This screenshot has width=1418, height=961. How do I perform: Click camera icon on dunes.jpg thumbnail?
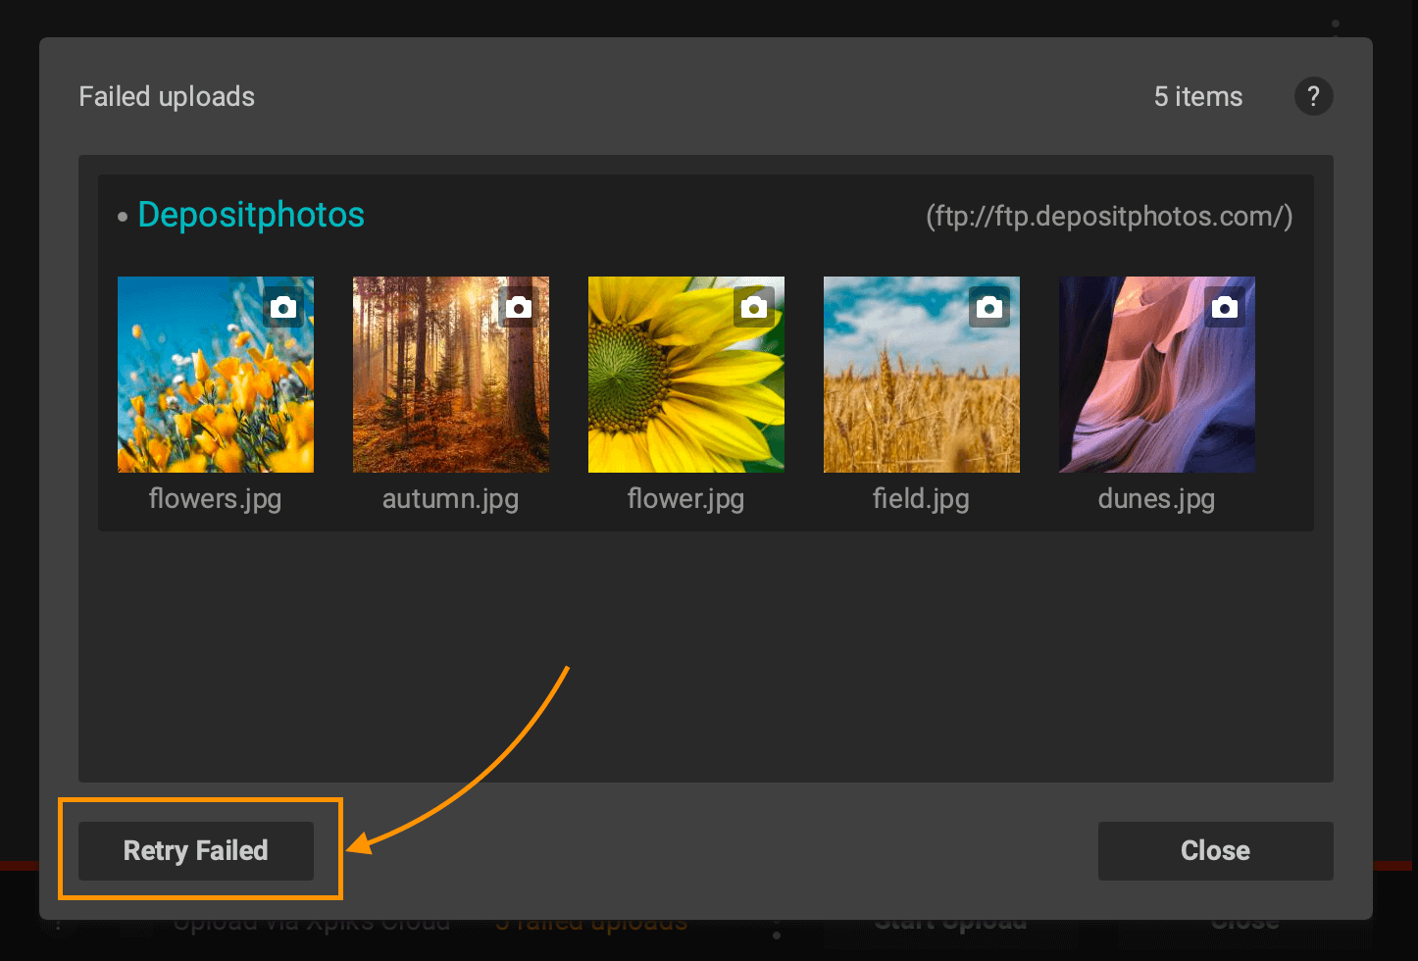click(x=1225, y=307)
